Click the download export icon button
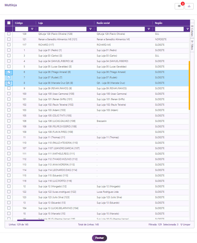 coord(189,6)
